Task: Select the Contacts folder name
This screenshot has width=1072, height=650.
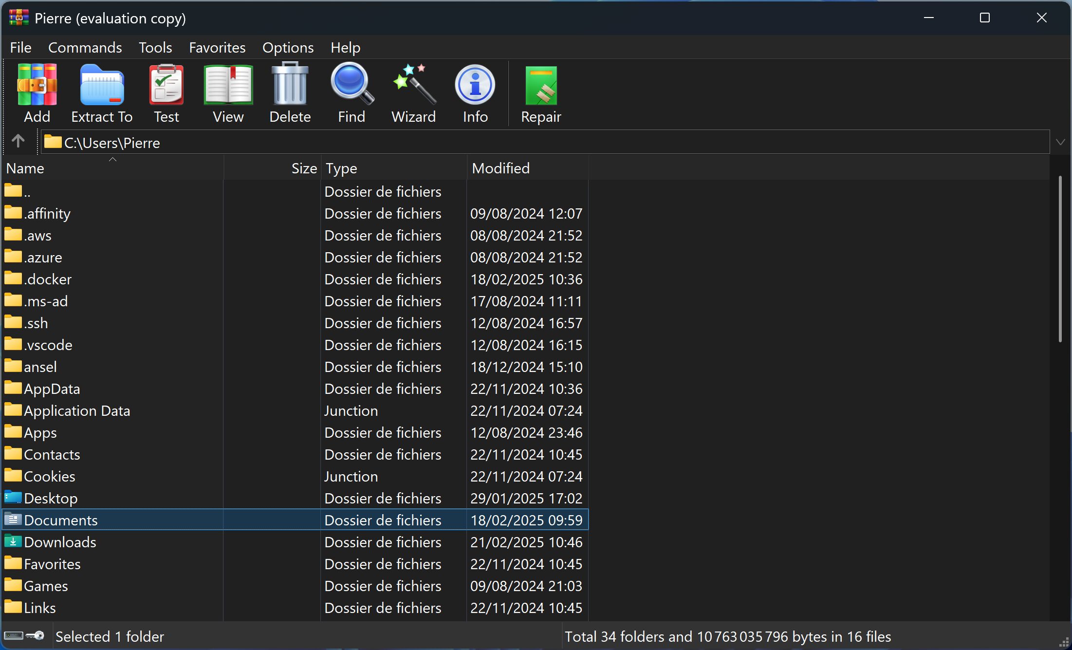Action: pyautogui.click(x=52, y=454)
